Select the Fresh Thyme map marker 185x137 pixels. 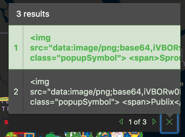pyautogui.click(x=4, y=99)
